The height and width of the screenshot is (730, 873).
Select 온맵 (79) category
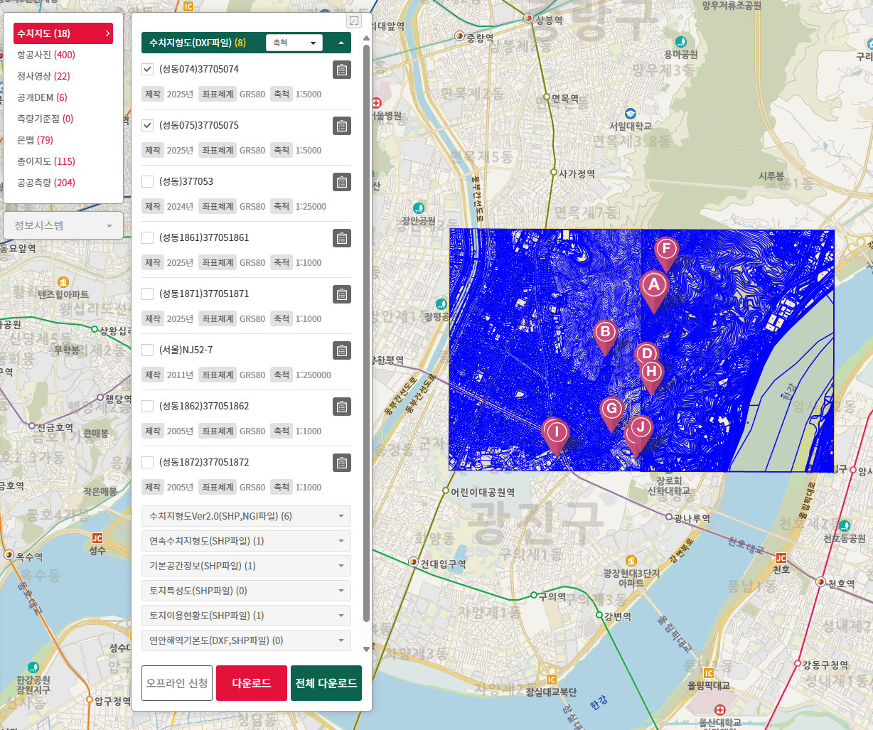35,140
